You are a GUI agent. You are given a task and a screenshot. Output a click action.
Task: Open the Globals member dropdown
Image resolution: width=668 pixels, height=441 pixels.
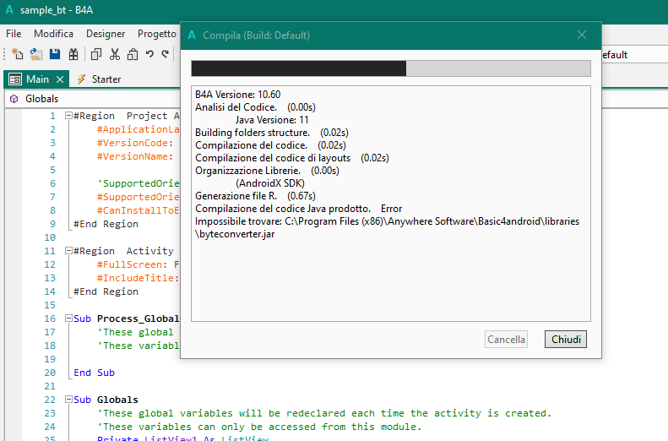tap(92, 99)
